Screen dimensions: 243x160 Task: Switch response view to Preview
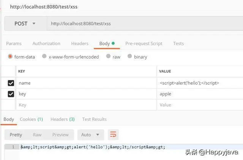60,135
